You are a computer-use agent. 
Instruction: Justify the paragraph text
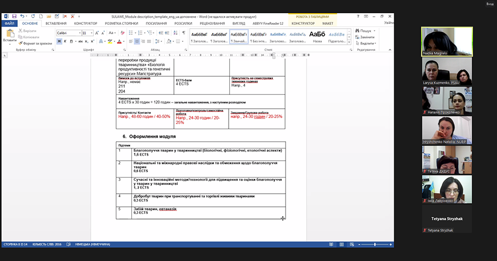tap(149, 41)
